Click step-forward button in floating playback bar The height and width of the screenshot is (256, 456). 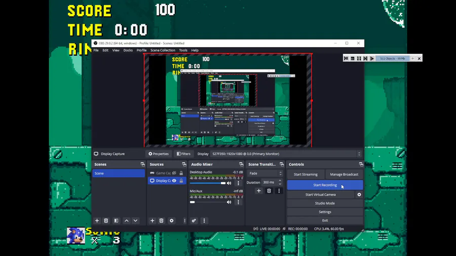[365, 58]
